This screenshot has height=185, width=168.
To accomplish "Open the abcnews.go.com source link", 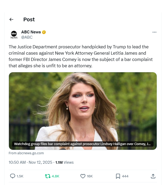I will [26, 153].
